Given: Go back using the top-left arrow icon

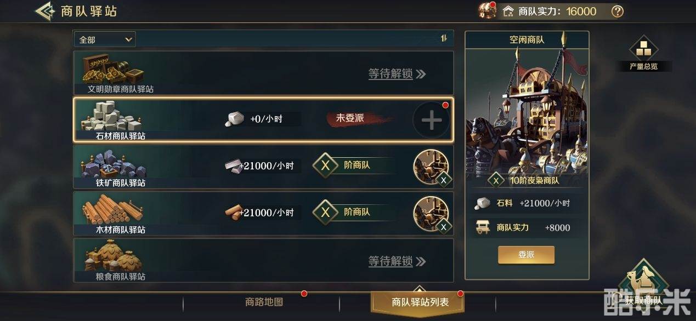Looking at the screenshot, I should pyautogui.click(x=45, y=11).
